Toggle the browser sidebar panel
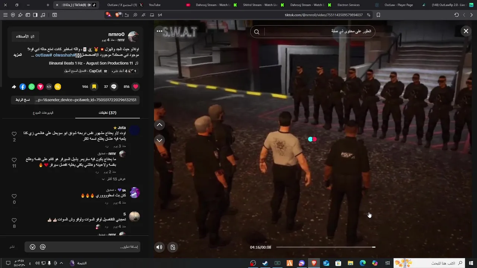The height and width of the screenshot is (268, 477). (35, 15)
